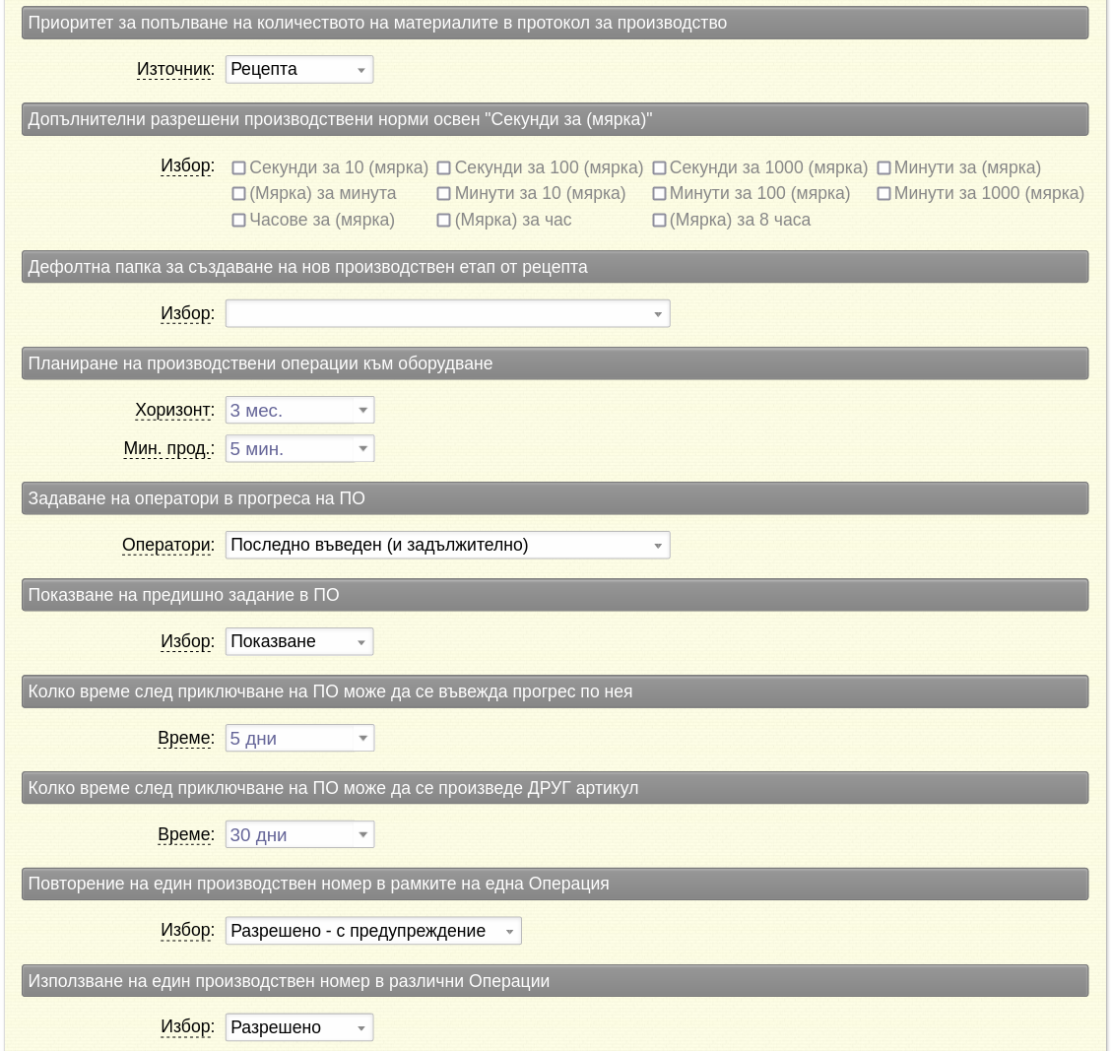The width and height of the screenshot is (1111, 1051).
Task: Check 'Часове за (мярка)' option
Action: [238, 221]
